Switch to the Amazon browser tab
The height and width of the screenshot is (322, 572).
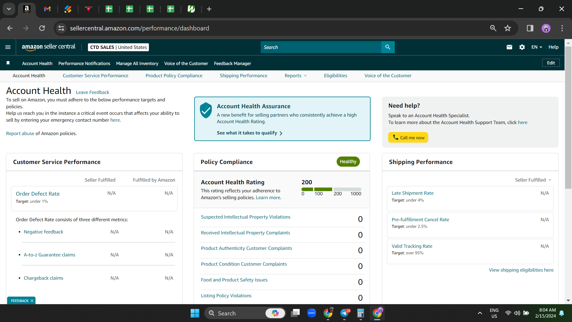(27, 9)
